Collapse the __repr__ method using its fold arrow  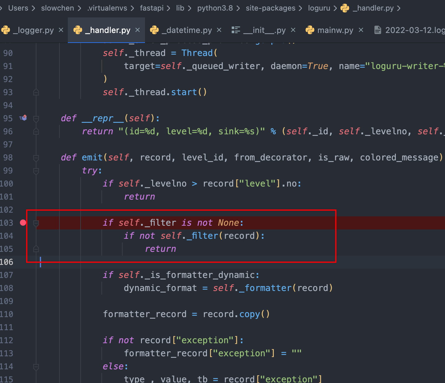click(36, 118)
